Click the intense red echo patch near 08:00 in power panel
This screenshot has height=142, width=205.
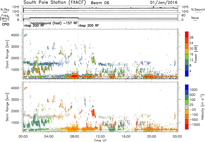[74, 76]
